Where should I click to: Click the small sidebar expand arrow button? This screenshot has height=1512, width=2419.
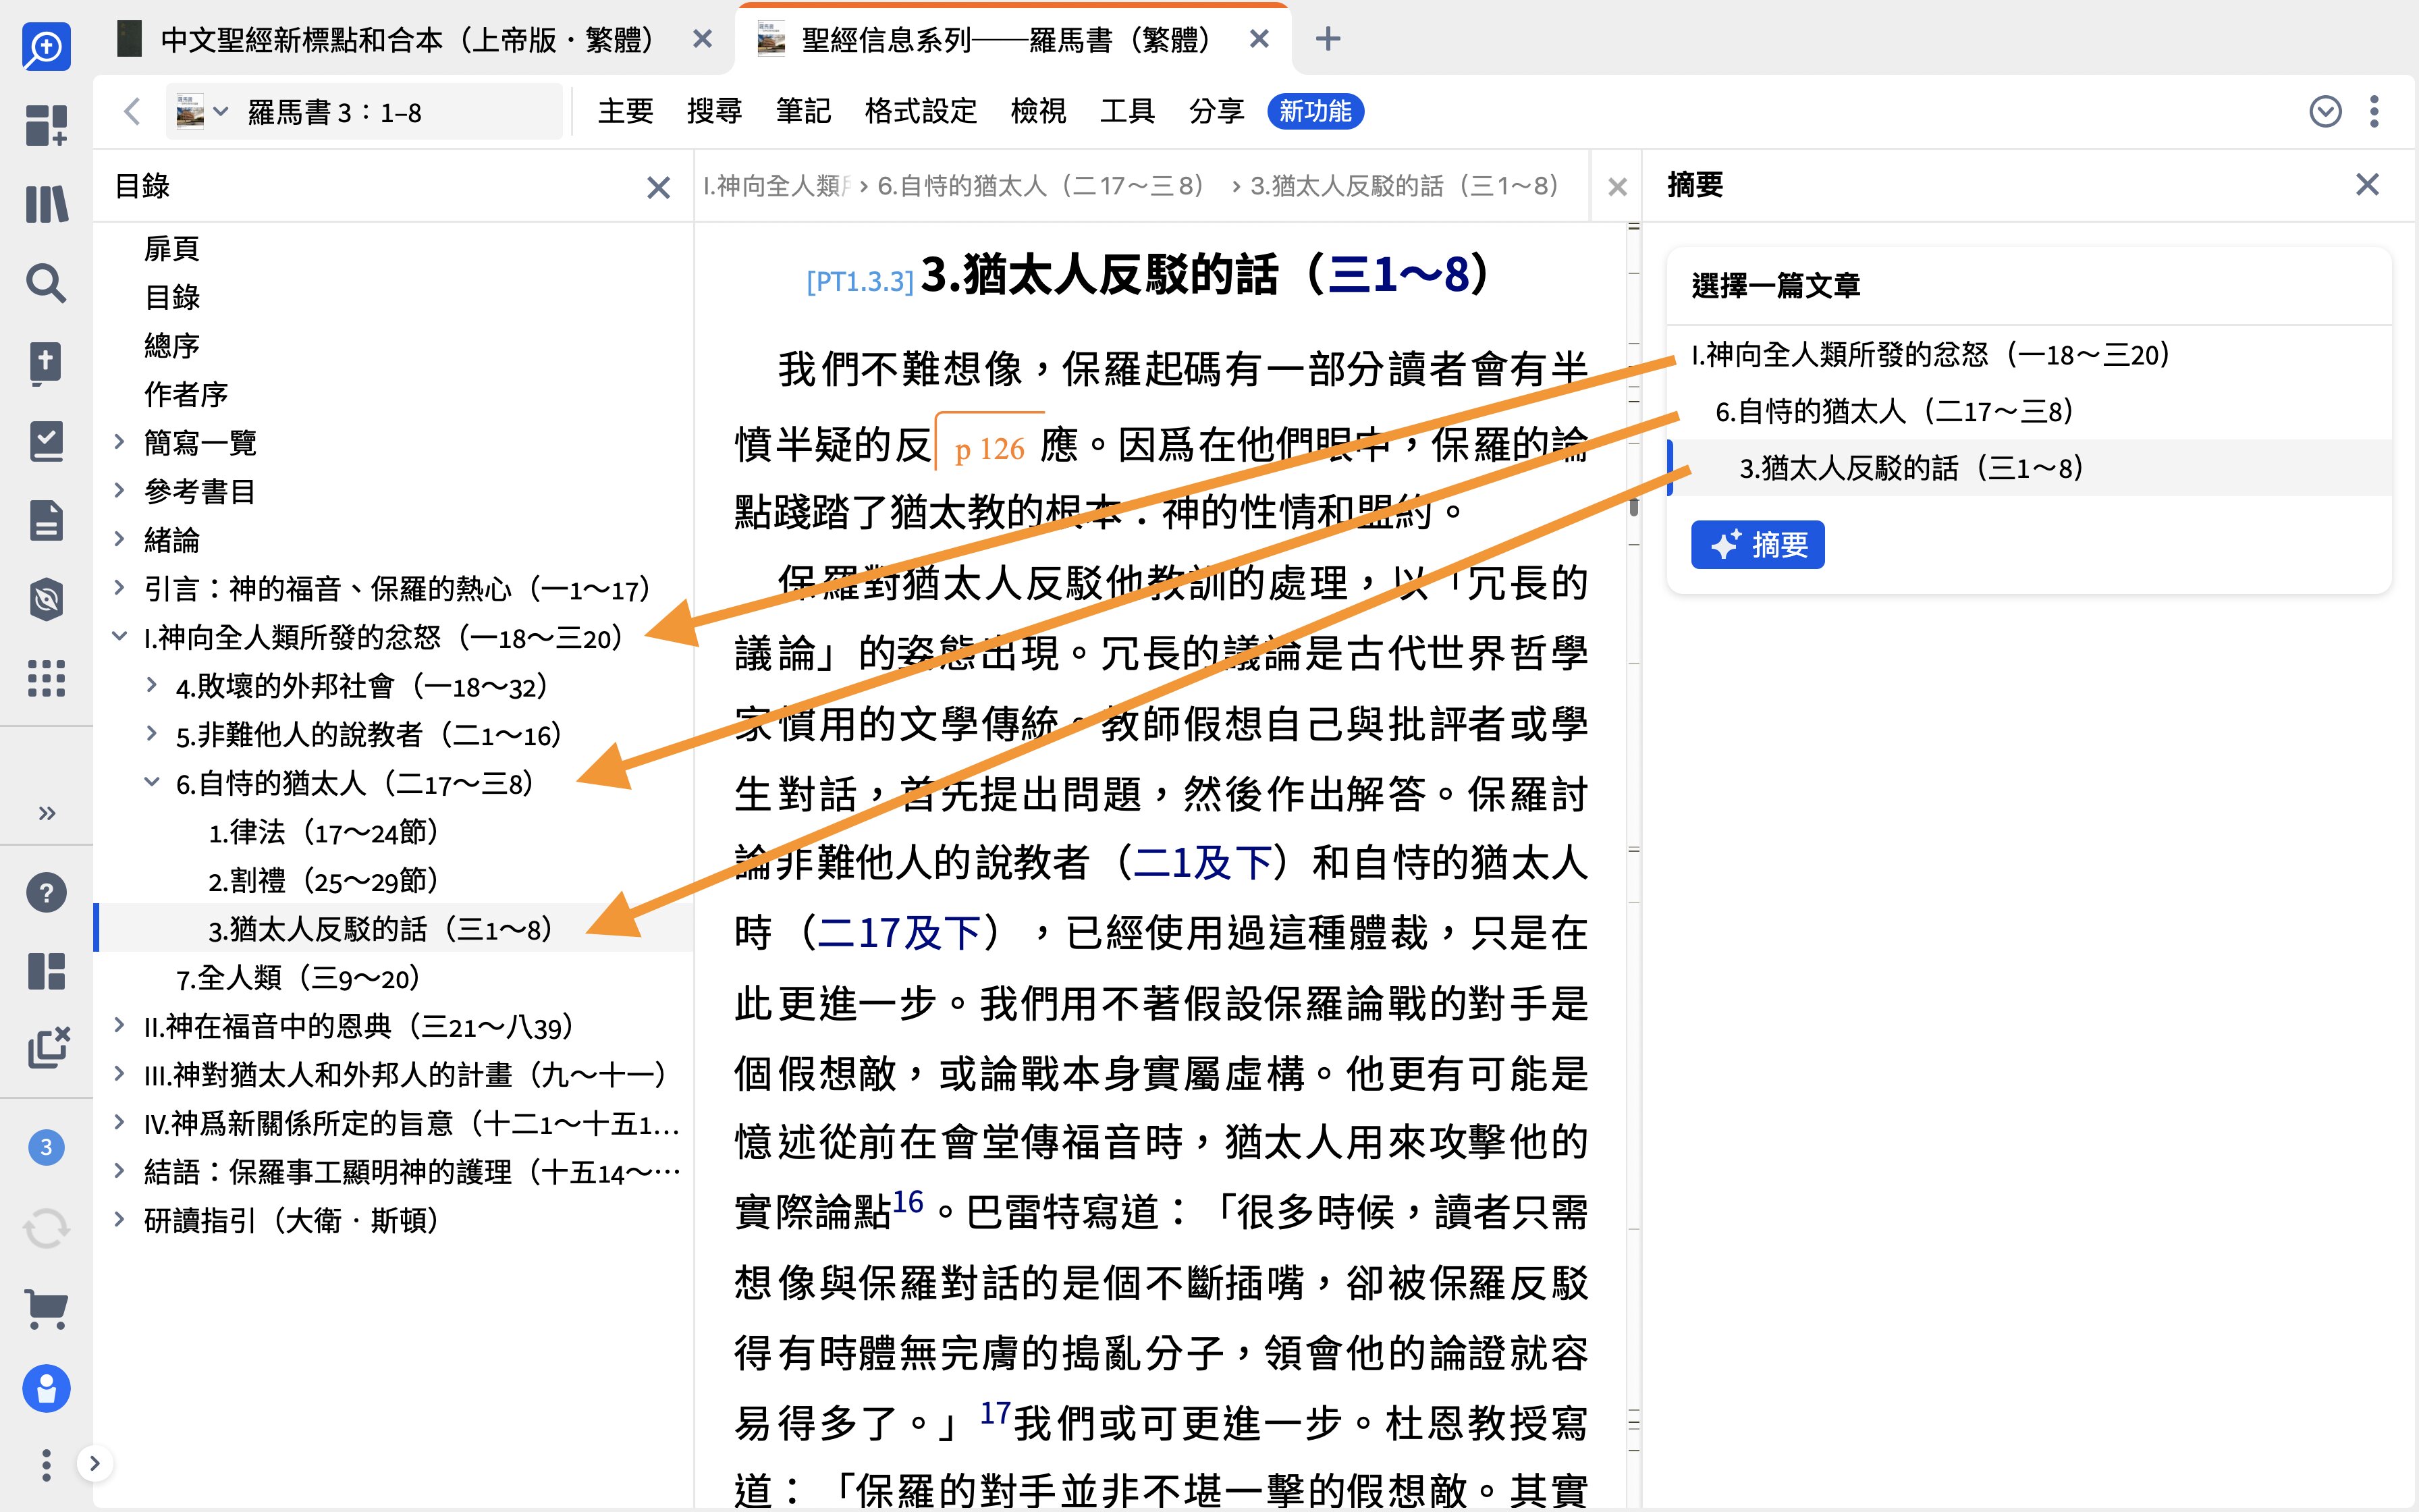tap(95, 1464)
